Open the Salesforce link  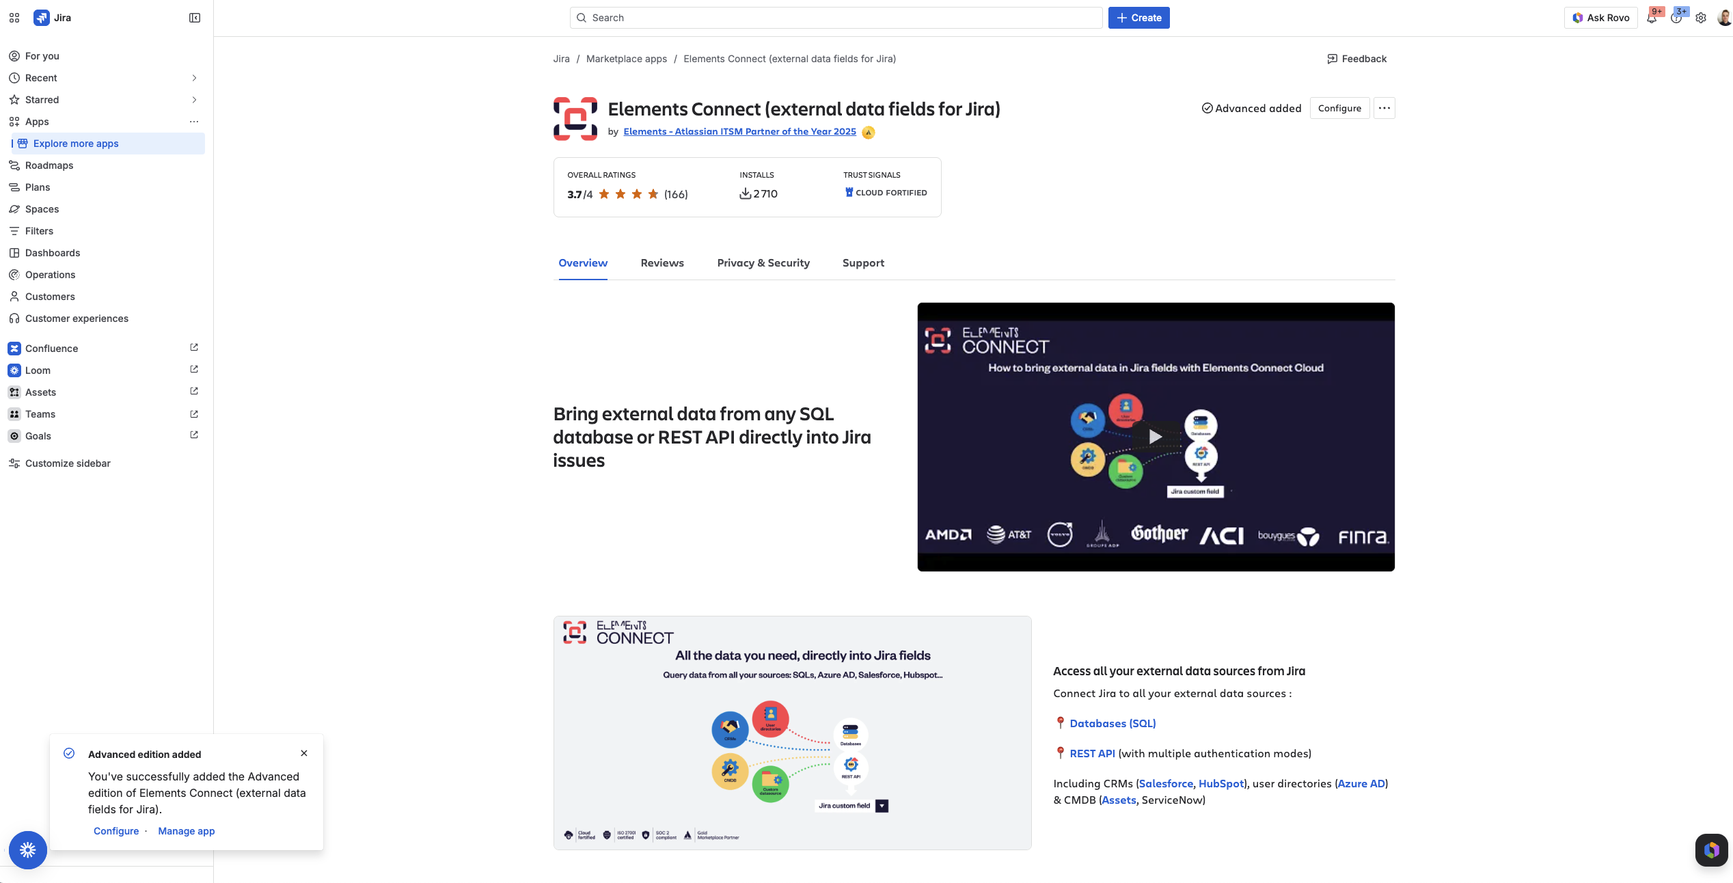(1166, 784)
